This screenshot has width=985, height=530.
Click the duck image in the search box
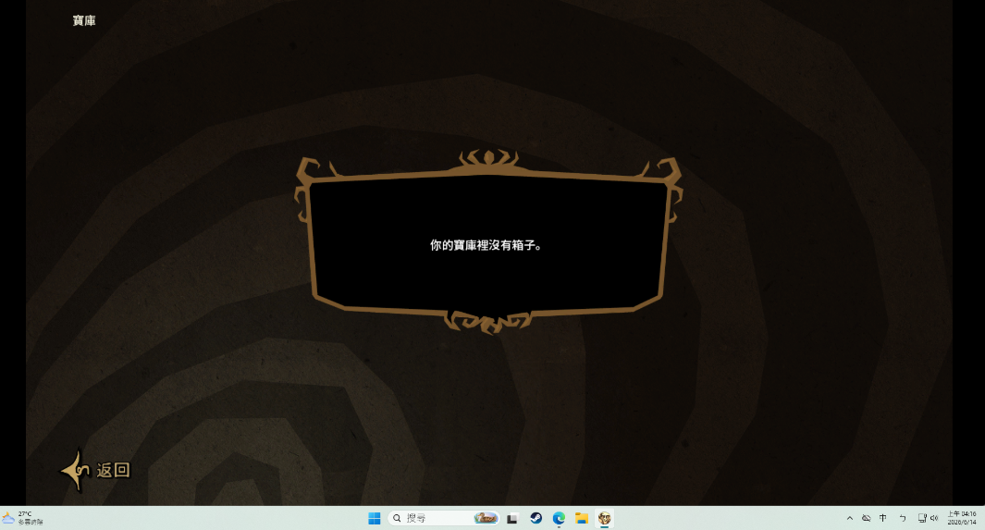[486, 518]
